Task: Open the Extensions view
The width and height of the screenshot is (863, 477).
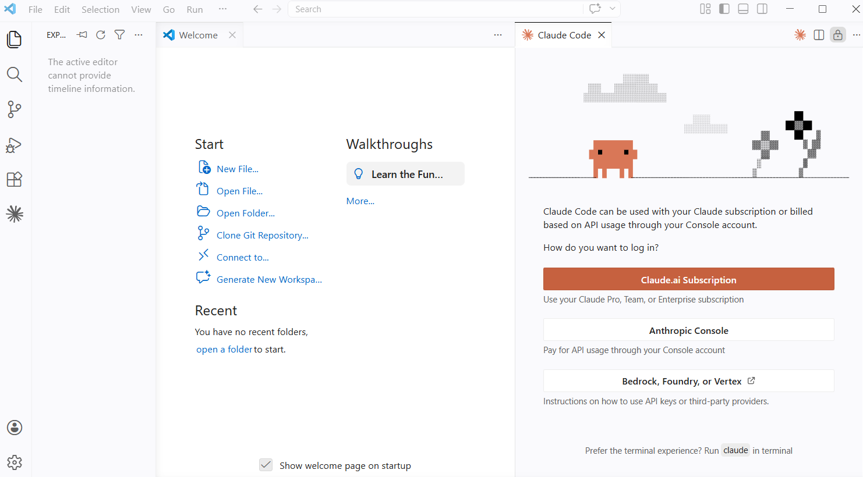Action: tap(15, 180)
